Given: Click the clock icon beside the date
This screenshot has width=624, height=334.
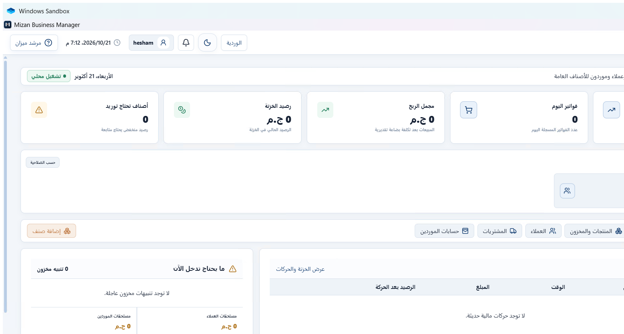Looking at the screenshot, I should tap(117, 43).
